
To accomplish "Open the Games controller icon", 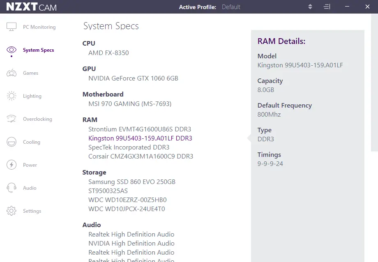I will tap(12, 73).
